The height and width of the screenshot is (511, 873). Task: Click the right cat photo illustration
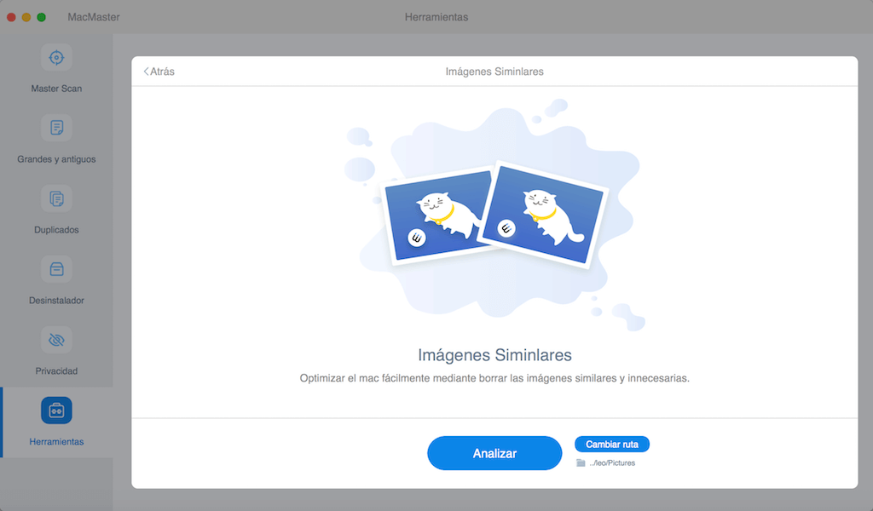click(x=543, y=215)
